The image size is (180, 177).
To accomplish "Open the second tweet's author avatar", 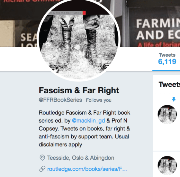I will tap(167, 165).
